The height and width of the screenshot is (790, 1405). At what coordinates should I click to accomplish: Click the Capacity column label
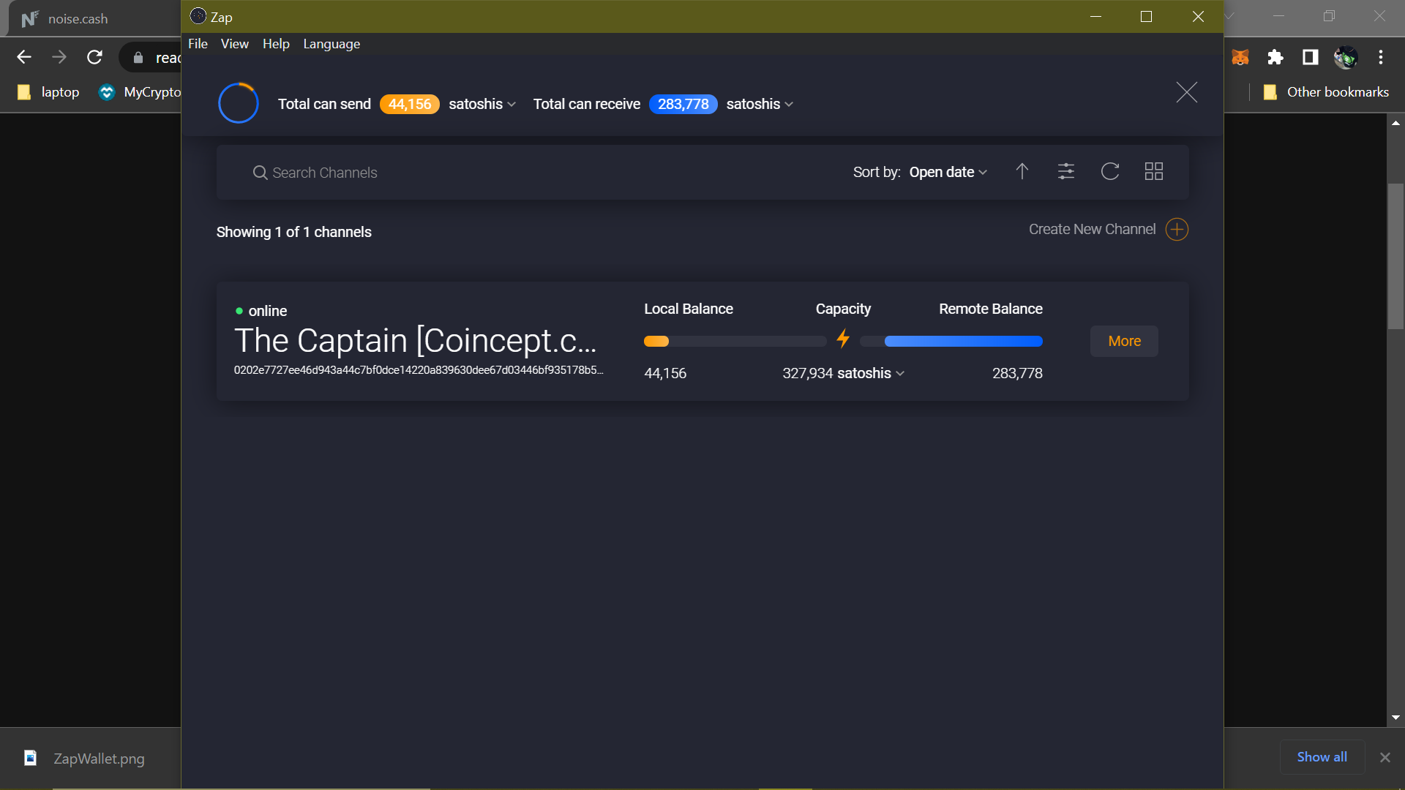tap(843, 309)
